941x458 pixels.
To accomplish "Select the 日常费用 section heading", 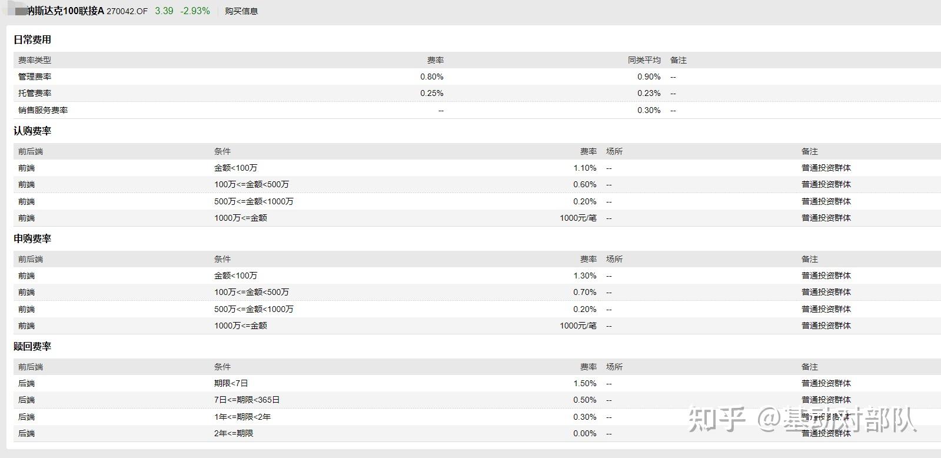I will click(32, 39).
